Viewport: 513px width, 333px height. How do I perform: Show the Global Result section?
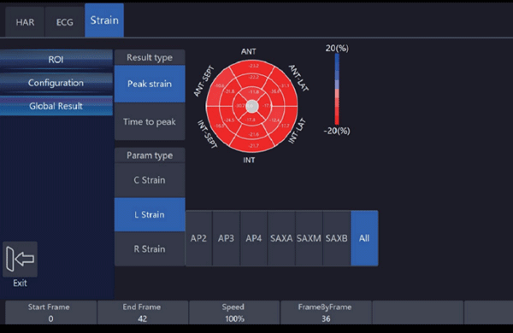(x=56, y=106)
